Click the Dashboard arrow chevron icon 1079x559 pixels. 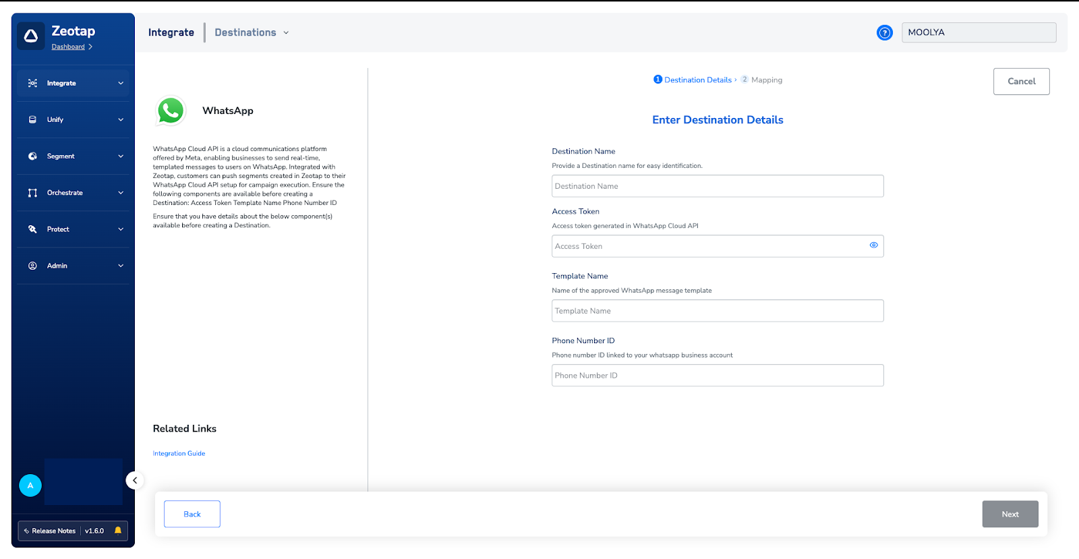coord(90,47)
